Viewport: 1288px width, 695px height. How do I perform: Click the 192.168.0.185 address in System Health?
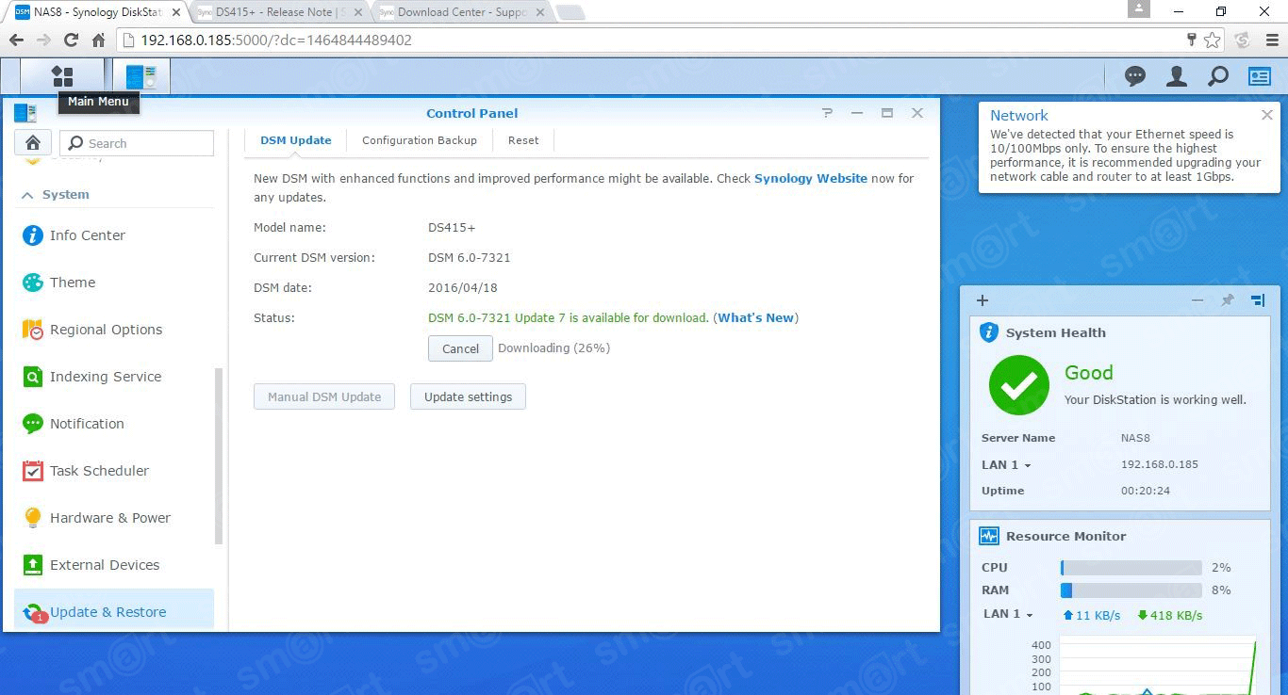[1160, 464]
